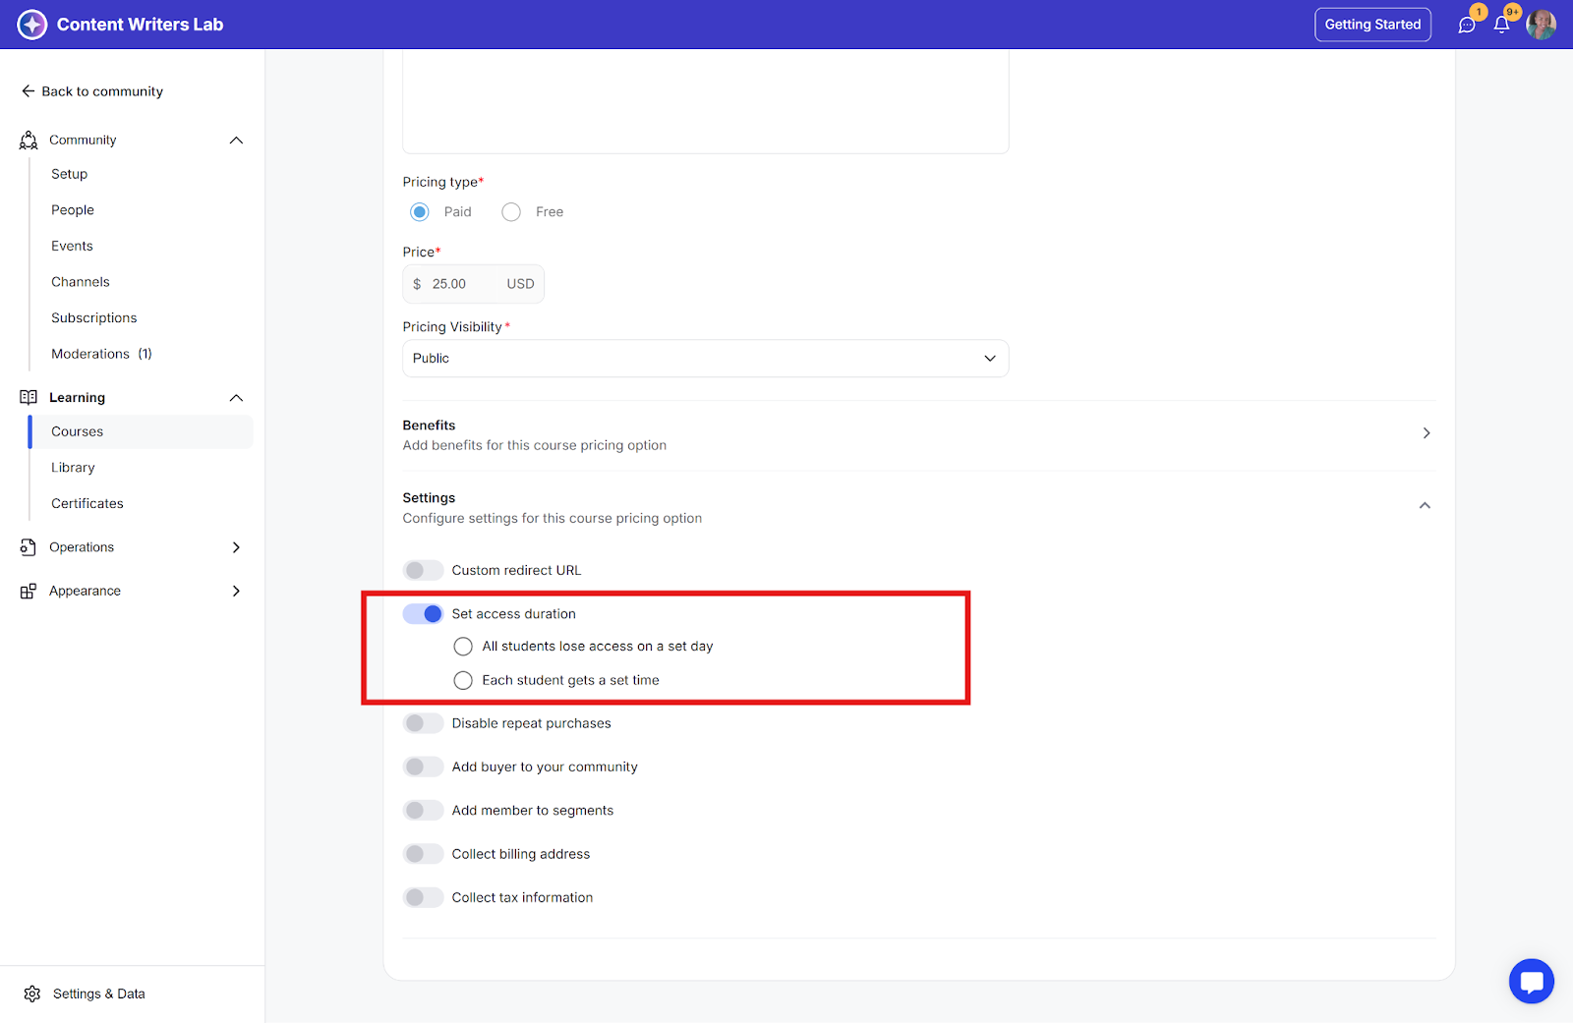The width and height of the screenshot is (1573, 1023).
Task: Expand the Benefits section arrow
Action: point(1427,433)
